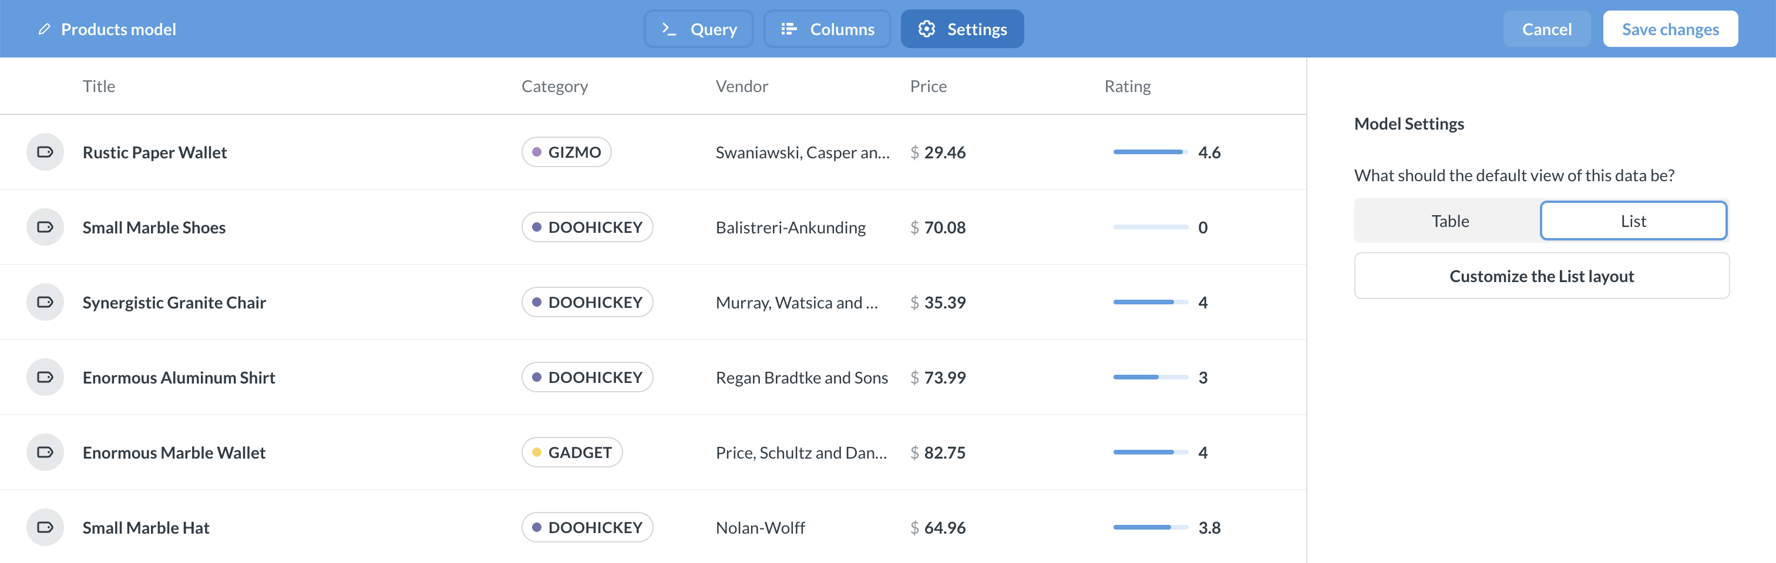Click the GADGET category badge
The height and width of the screenshot is (563, 1776).
click(571, 452)
